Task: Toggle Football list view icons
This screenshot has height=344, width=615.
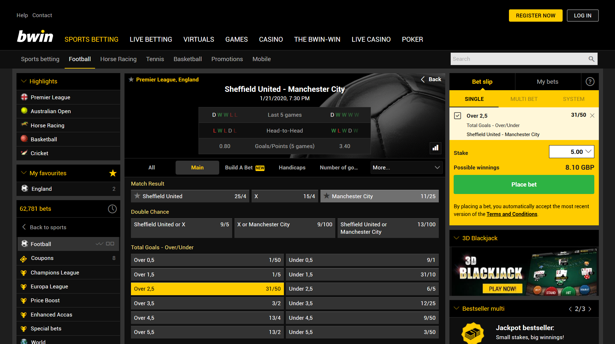Action: 110,244
